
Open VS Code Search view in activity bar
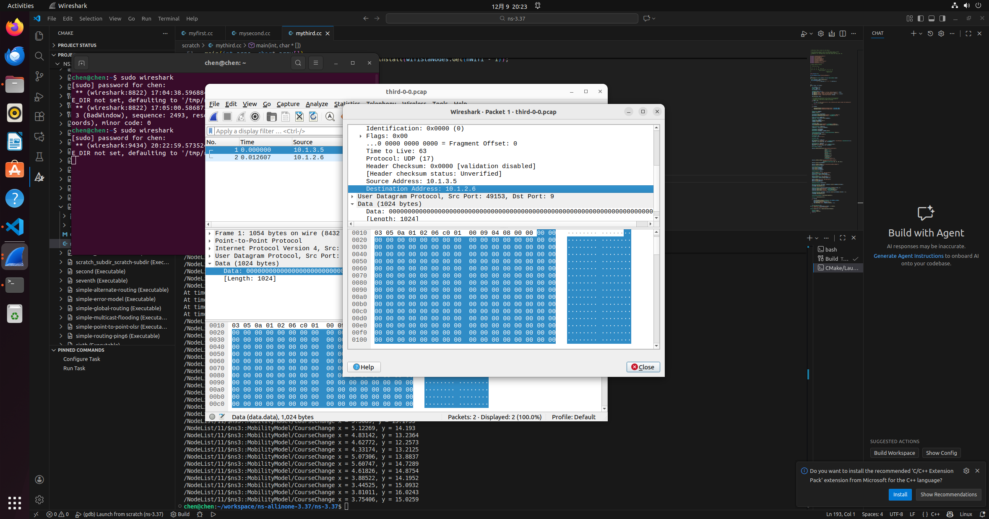pos(39,56)
